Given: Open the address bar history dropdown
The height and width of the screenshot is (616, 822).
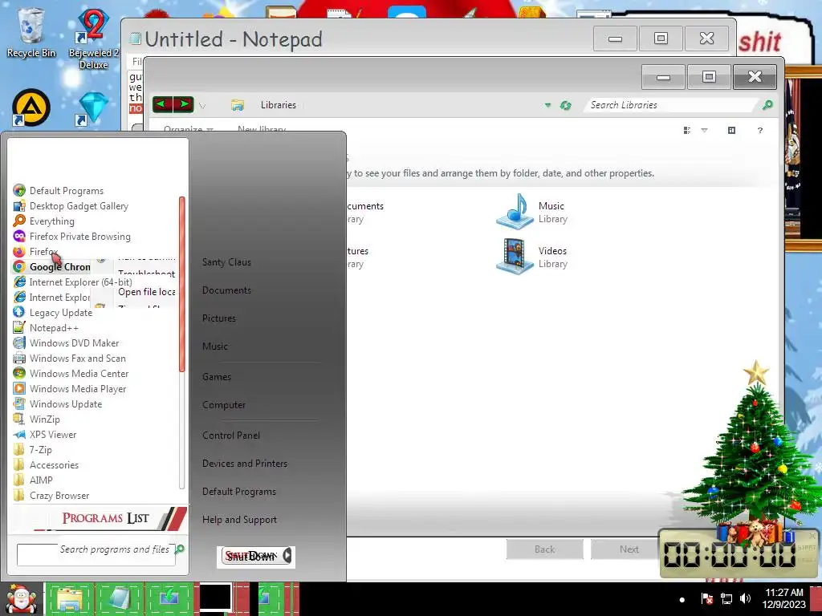Looking at the screenshot, I should [547, 105].
